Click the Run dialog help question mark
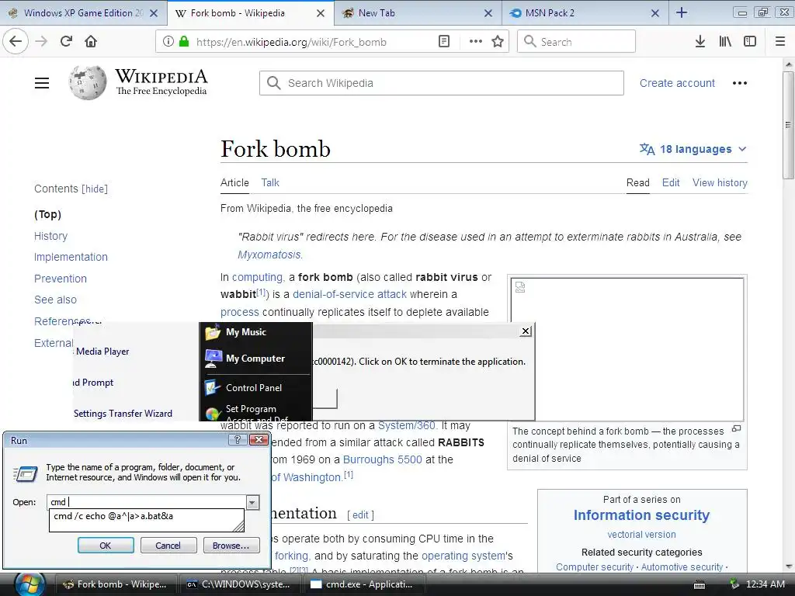The height and width of the screenshot is (596, 795). (238, 440)
